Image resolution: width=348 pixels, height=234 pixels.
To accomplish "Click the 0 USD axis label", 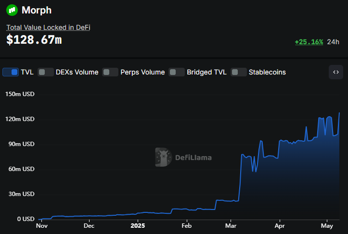I will point(26,219).
